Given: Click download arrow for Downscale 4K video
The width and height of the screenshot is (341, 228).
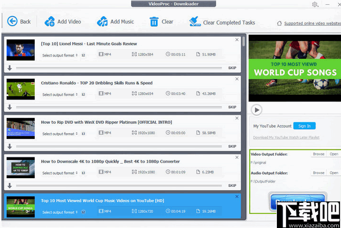Looking at the screenshot, I should coord(9,186).
